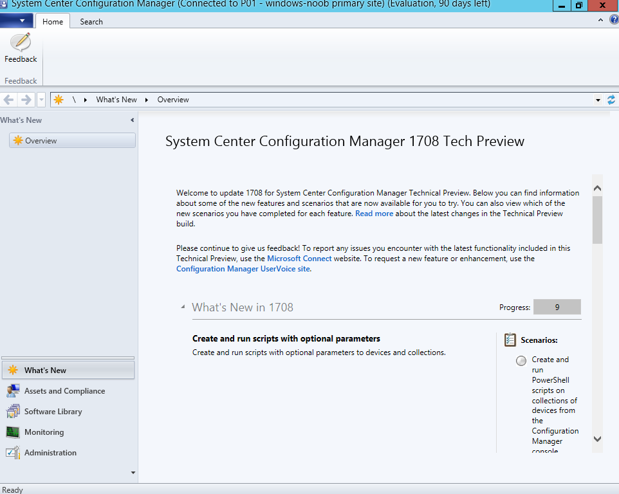Image resolution: width=619 pixels, height=494 pixels.
Task: Open Help via the question mark icon
Action: [x=614, y=19]
